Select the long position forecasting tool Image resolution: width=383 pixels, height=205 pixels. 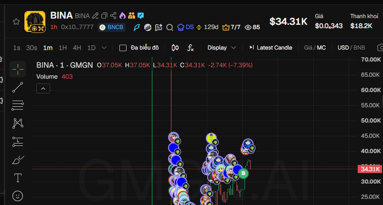click(x=18, y=142)
